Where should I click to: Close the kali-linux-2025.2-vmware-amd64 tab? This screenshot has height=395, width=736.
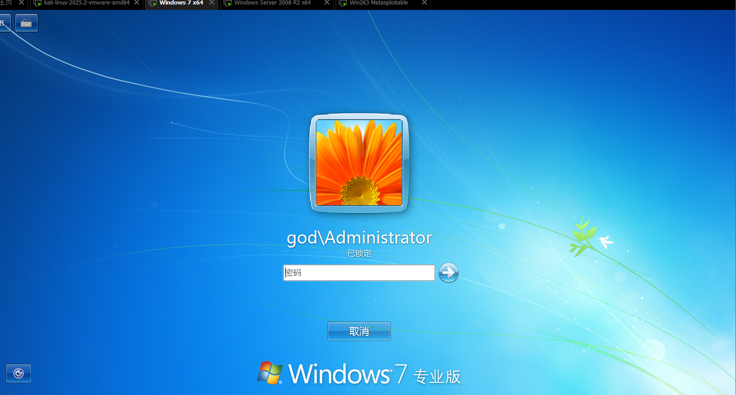coord(136,3)
